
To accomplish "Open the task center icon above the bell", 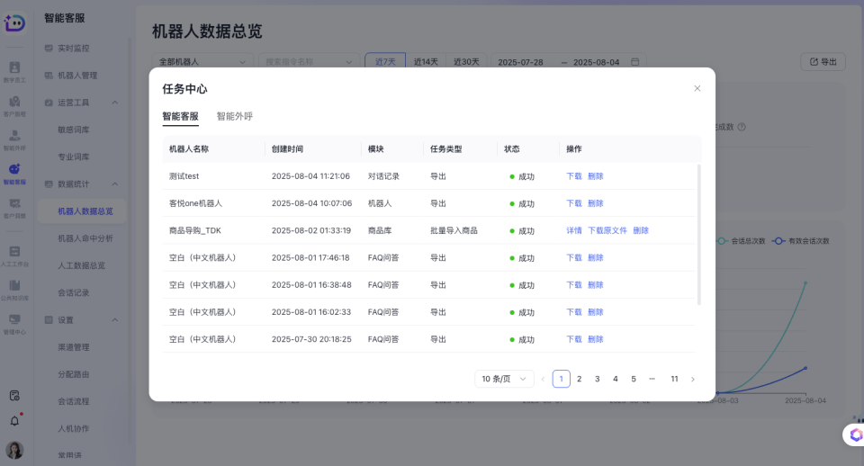I will [x=15, y=396].
